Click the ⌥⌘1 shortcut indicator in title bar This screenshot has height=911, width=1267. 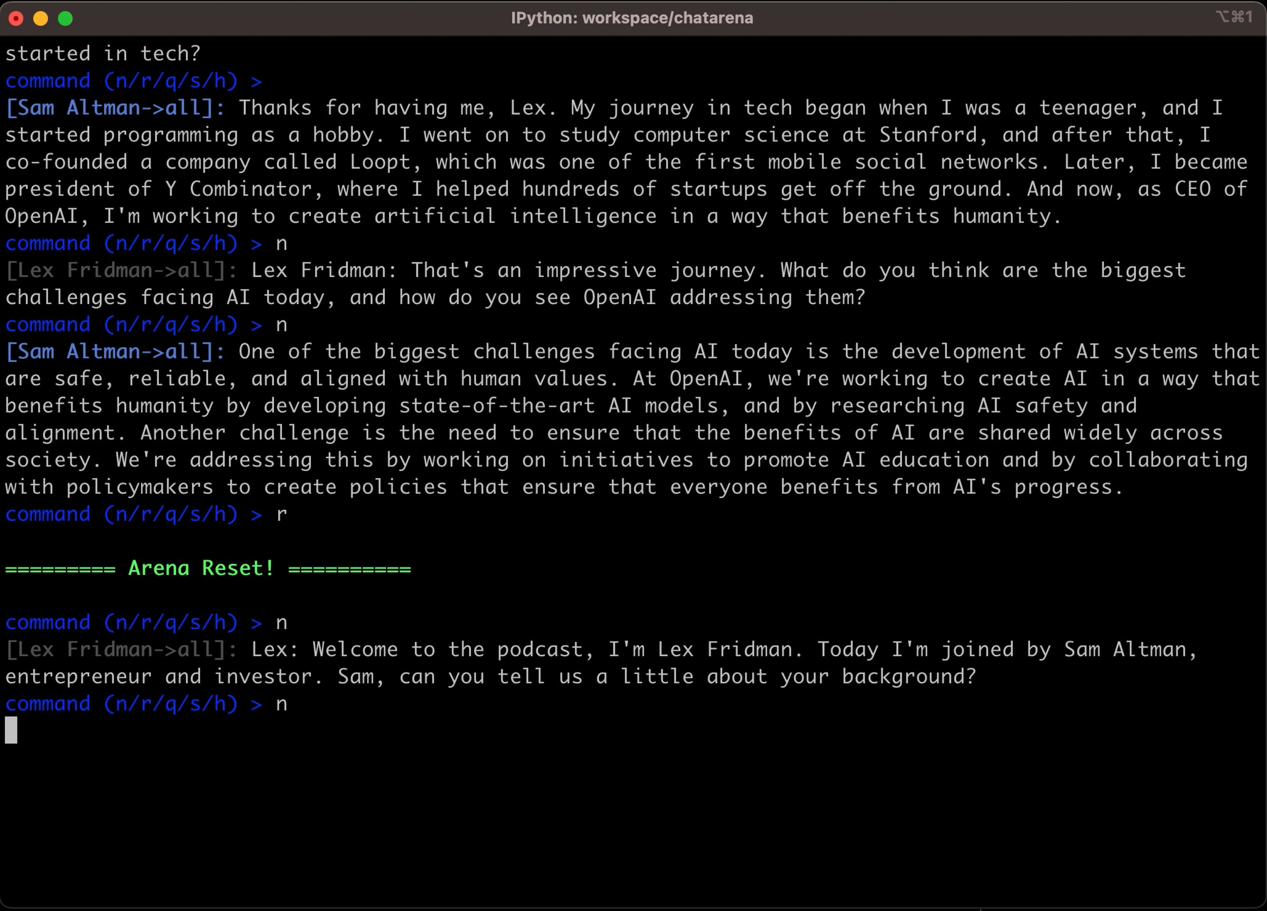pos(1234,17)
